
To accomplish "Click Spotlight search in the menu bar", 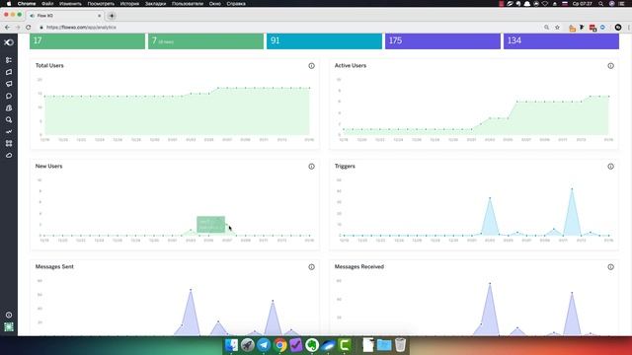I will (x=600, y=4).
